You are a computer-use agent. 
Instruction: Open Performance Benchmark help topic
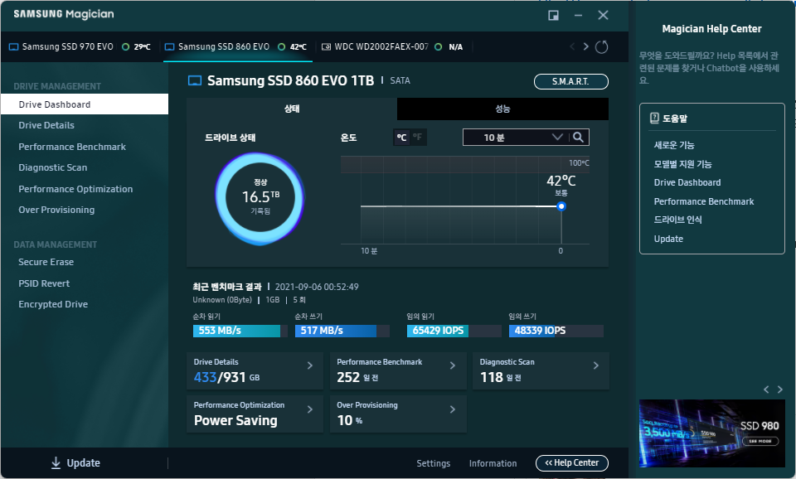[704, 201]
